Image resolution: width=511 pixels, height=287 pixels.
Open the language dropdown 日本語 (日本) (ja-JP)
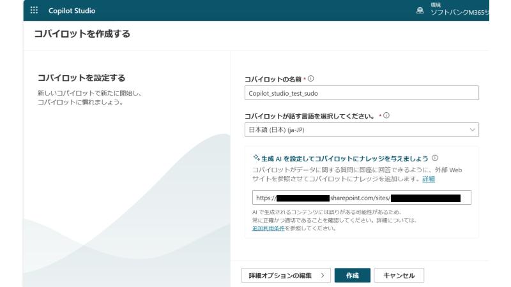click(362, 130)
